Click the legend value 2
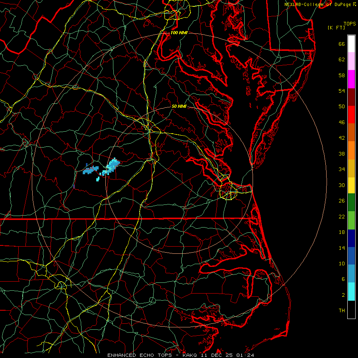 tap(343, 295)
